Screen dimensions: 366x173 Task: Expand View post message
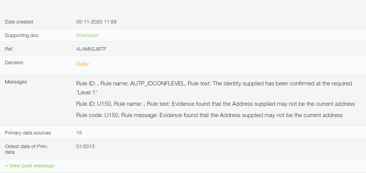[30, 166]
